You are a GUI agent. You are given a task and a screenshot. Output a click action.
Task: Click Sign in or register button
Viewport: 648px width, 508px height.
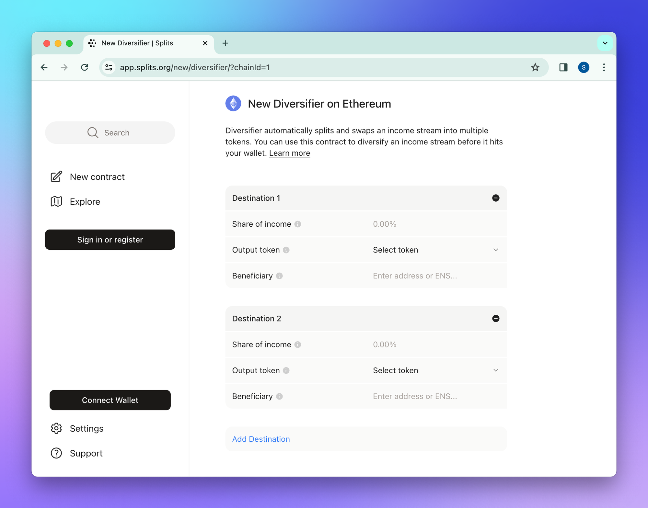[110, 240]
